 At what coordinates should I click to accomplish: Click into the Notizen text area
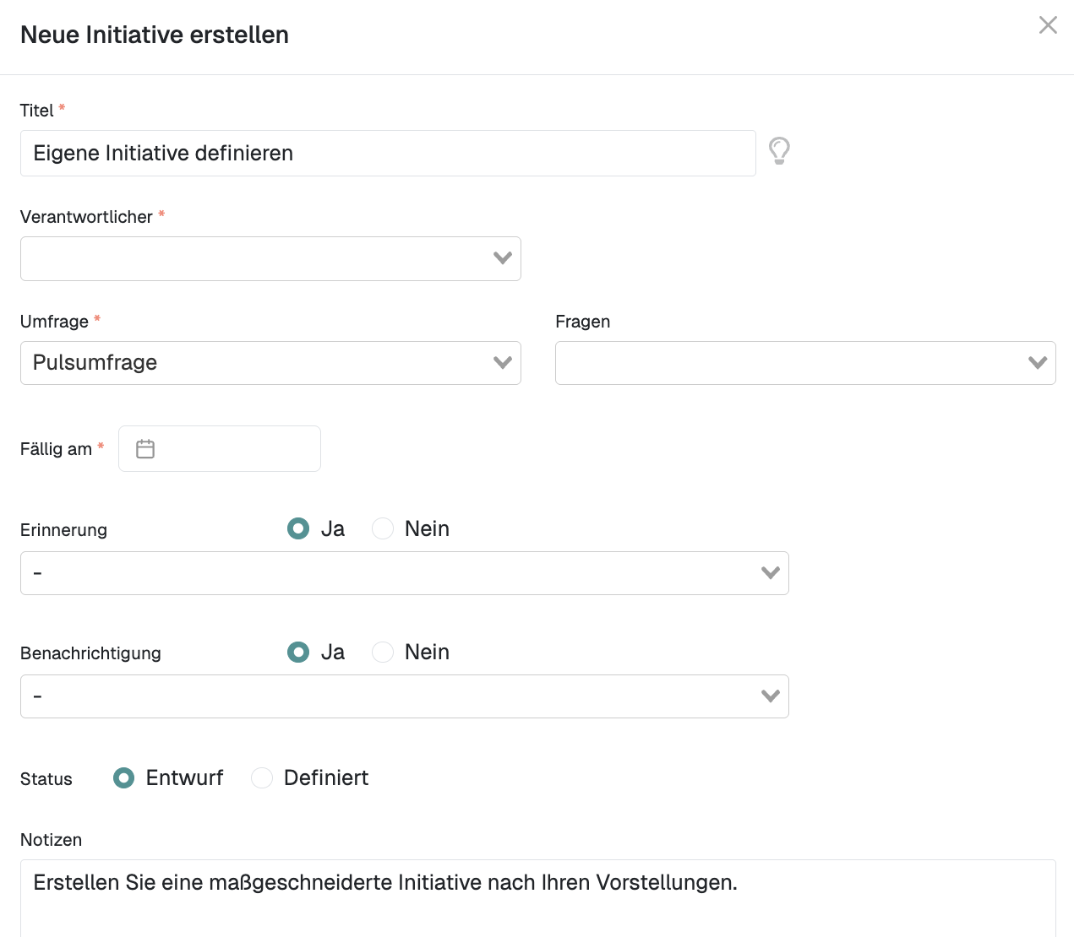tap(537, 899)
